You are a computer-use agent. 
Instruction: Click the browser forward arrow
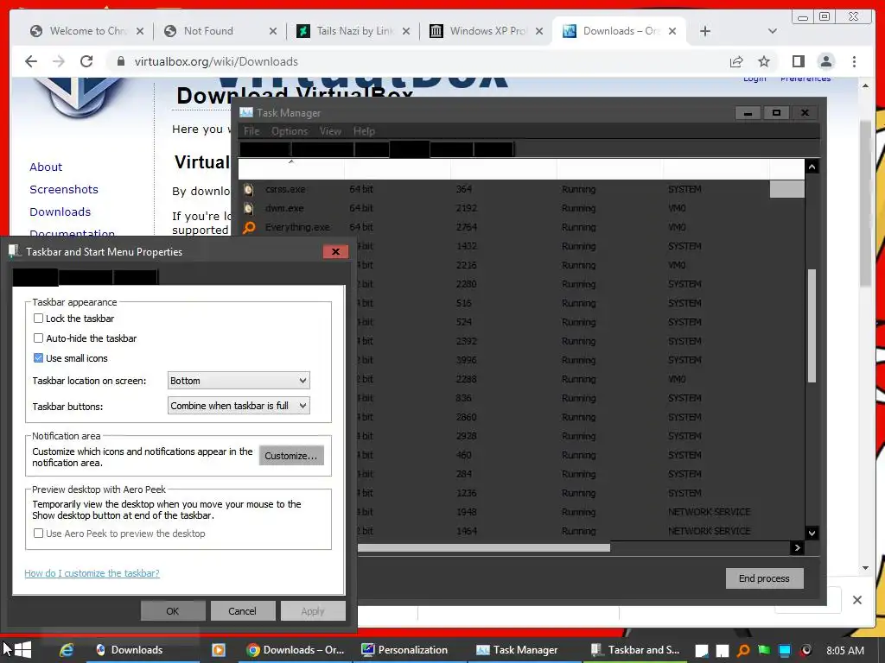point(59,61)
